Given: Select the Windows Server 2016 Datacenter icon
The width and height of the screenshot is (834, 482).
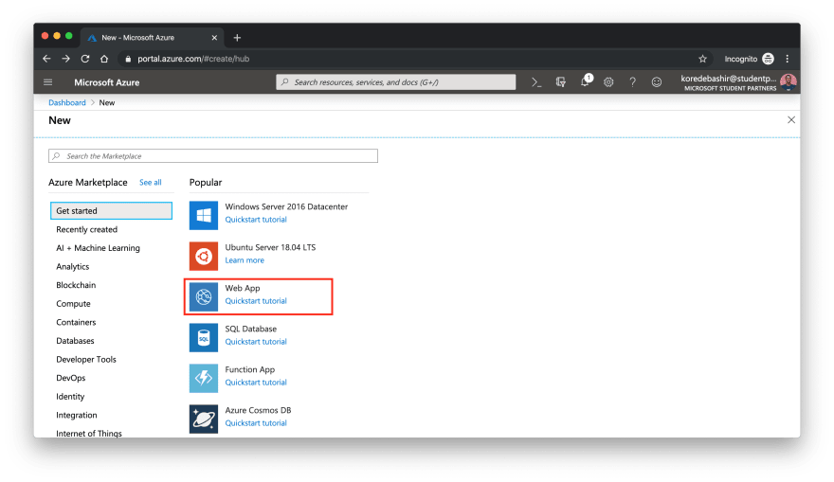Looking at the screenshot, I should click(x=203, y=215).
